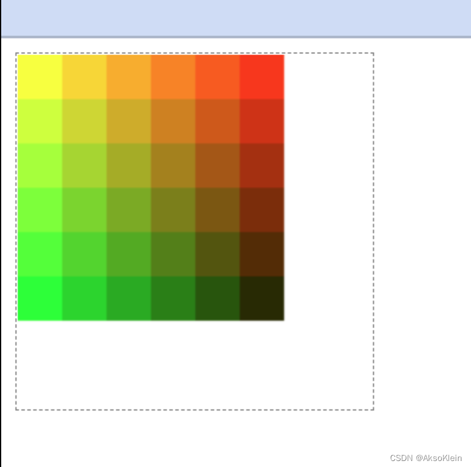Select the dark brown cell above the black corner cell
Viewport: 471px width, 467px height.
pyautogui.click(x=262, y=254)
